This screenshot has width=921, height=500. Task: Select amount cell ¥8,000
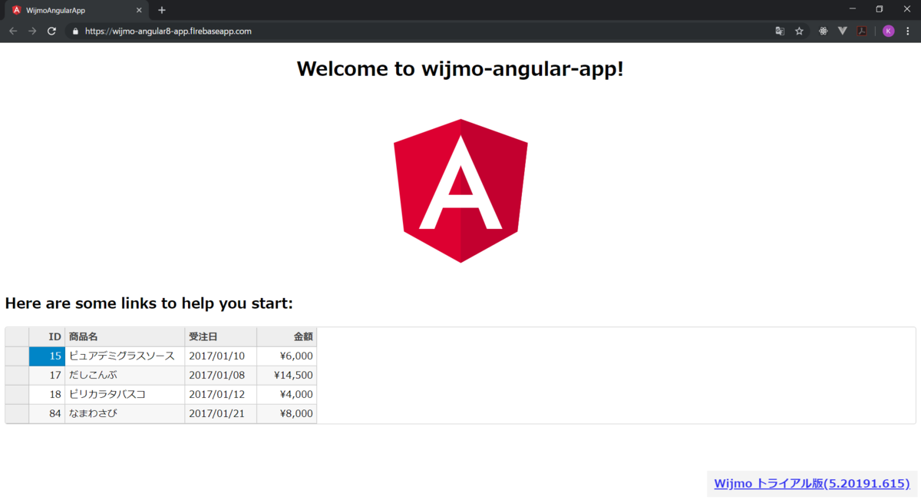(287, 413)
